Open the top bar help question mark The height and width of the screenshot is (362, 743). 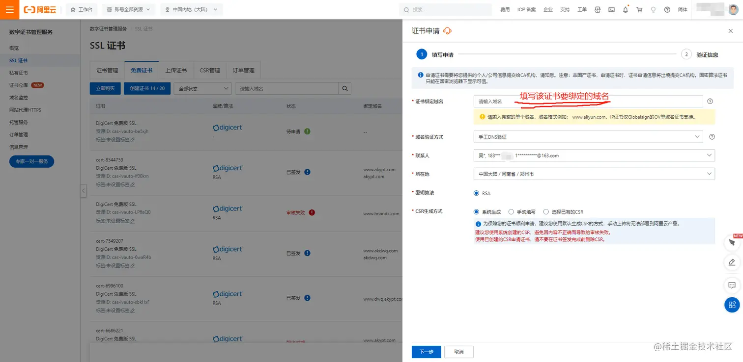(x=667, y=9)
